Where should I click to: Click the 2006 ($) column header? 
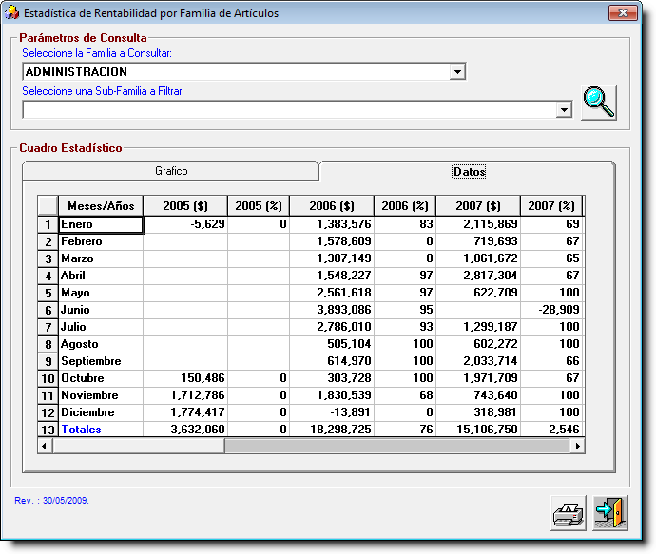[332, 206]
